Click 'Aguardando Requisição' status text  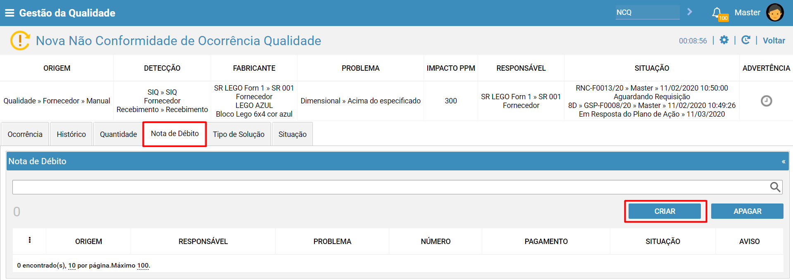coord(652,97)
